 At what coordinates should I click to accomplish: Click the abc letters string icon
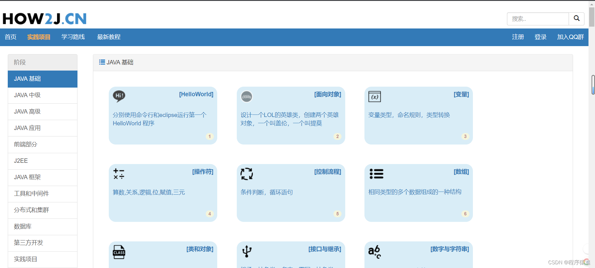pyautogui.click(x=375, y=252)
